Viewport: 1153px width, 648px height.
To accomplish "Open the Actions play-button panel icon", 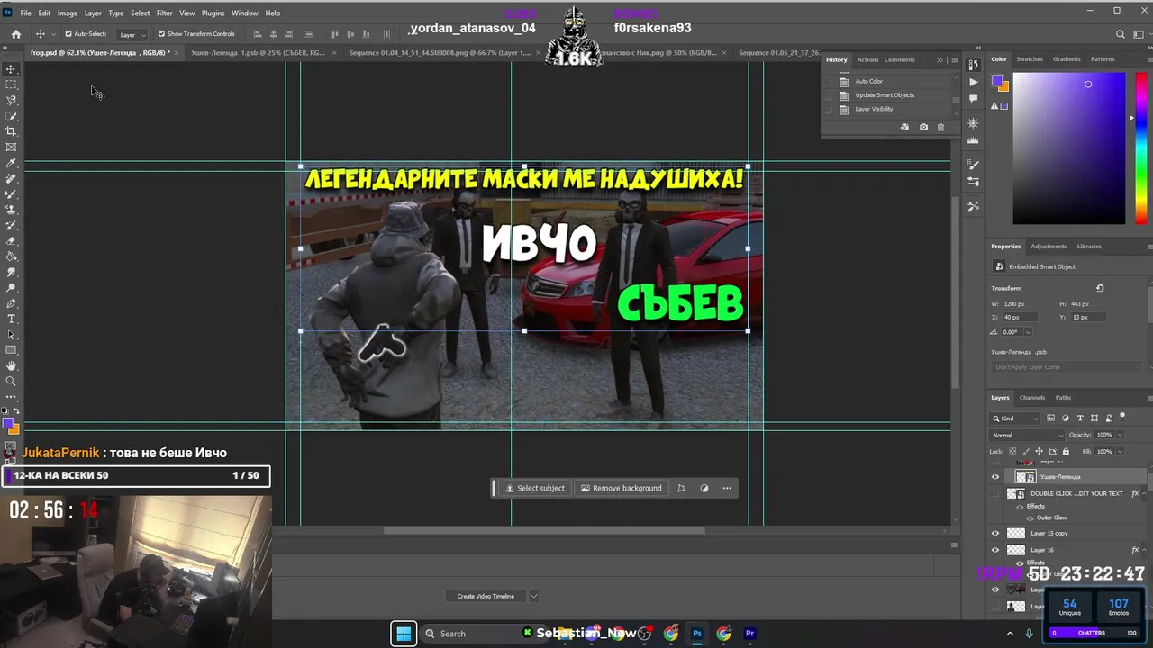I will pyautogui.click(x=973, y=82).
